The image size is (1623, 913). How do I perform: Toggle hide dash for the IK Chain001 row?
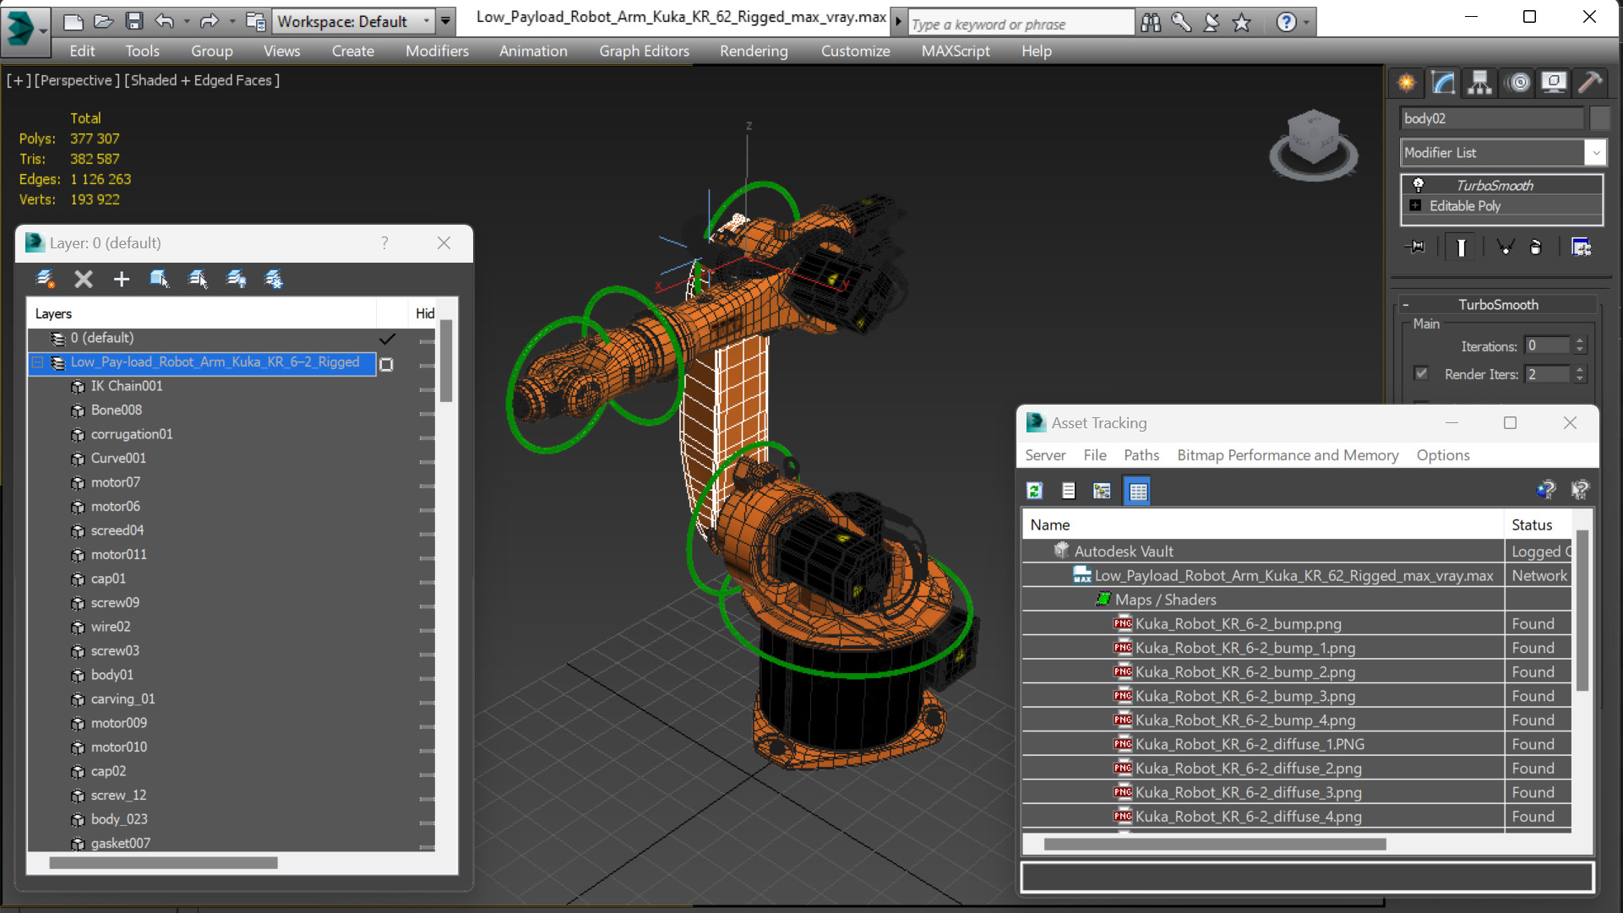coord(427,389)
